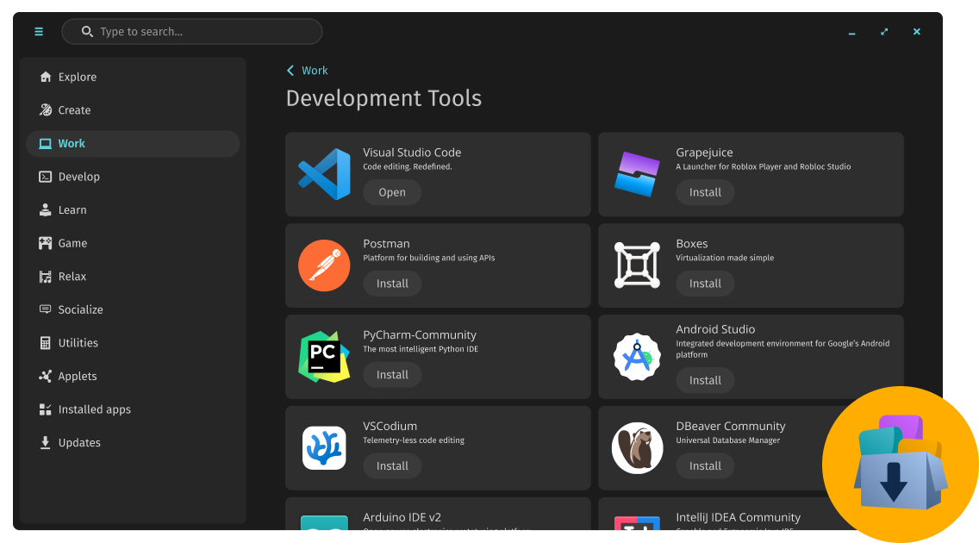Image resolution: width=979 pixels, height=543 pixels.
Task: Click the Work breadcrumb link
Action: [x=315, y=71]
